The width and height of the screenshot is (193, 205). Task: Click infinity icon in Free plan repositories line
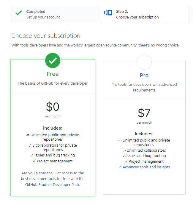pyautogui.click(x=28, y=135)
